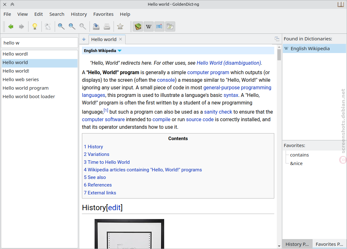Jump to 4 Wikipedia articles containing programs
The width and height of the screenshot is (347, 249).
tap(143, 170)
